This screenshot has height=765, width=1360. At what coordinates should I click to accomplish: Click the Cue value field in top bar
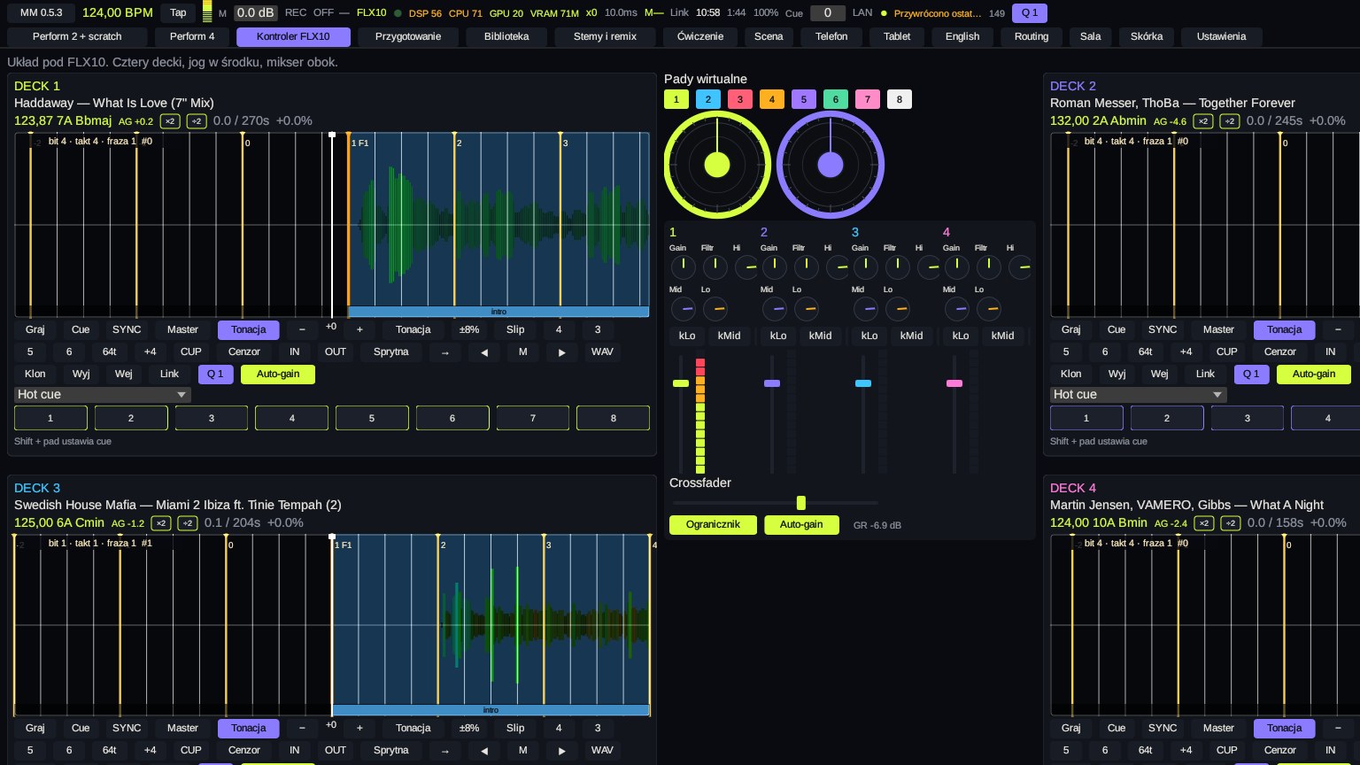click(x=828, y=12)
